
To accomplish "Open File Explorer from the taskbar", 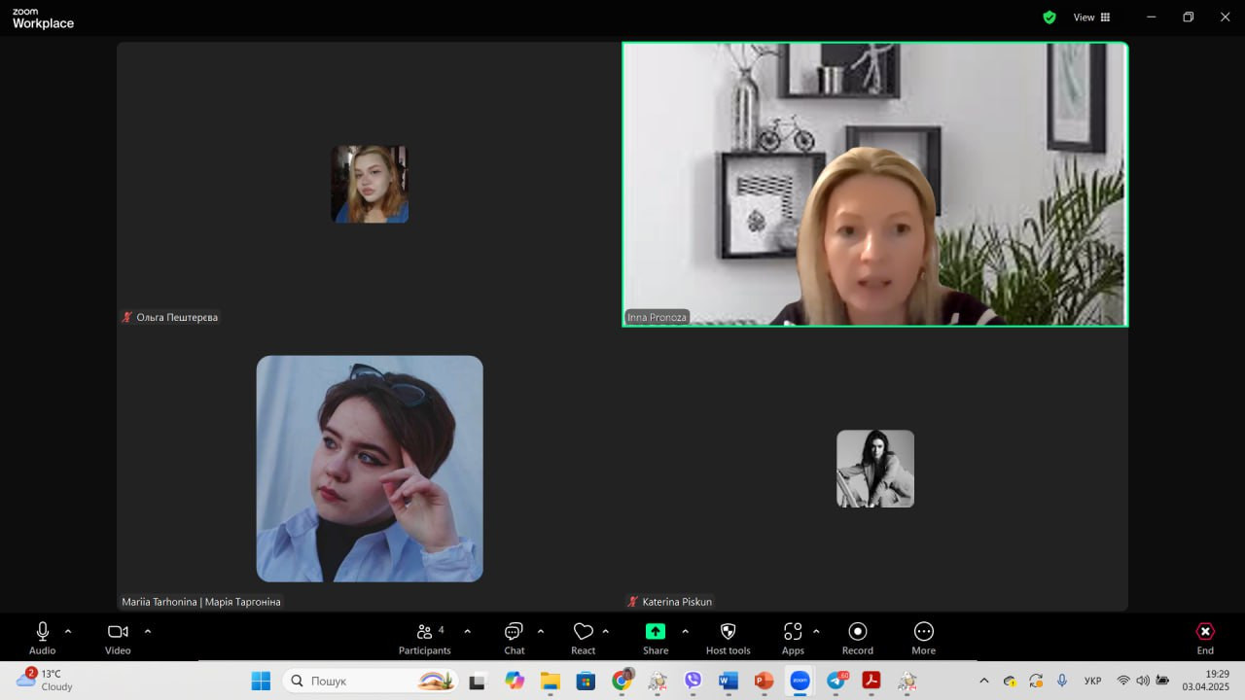I will 551,681.
